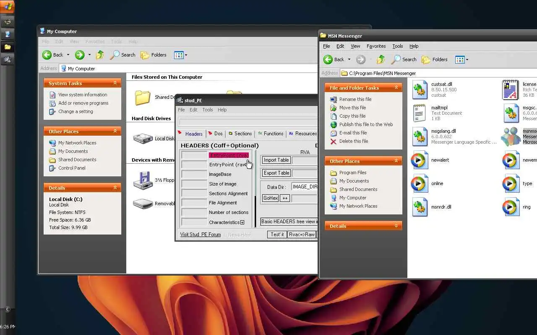This screenshot has width=537, height=335.
Task: Open Search in My Computer toolbar
Action: pos(123,55)
